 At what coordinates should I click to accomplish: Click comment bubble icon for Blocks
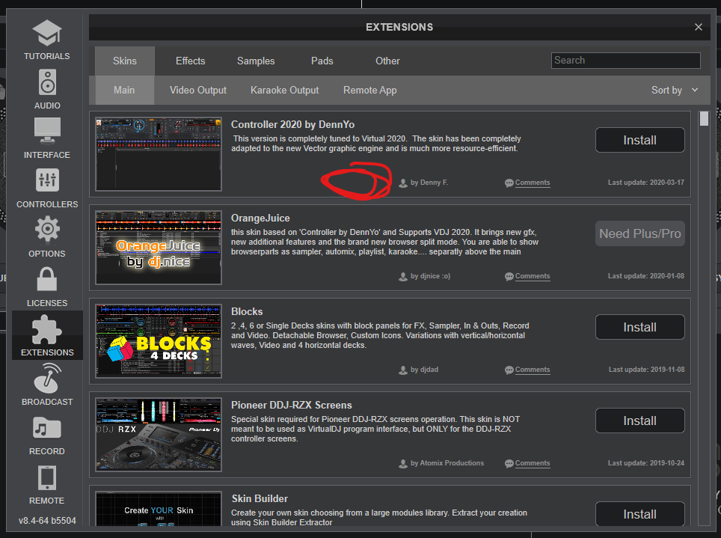point(509,370)
